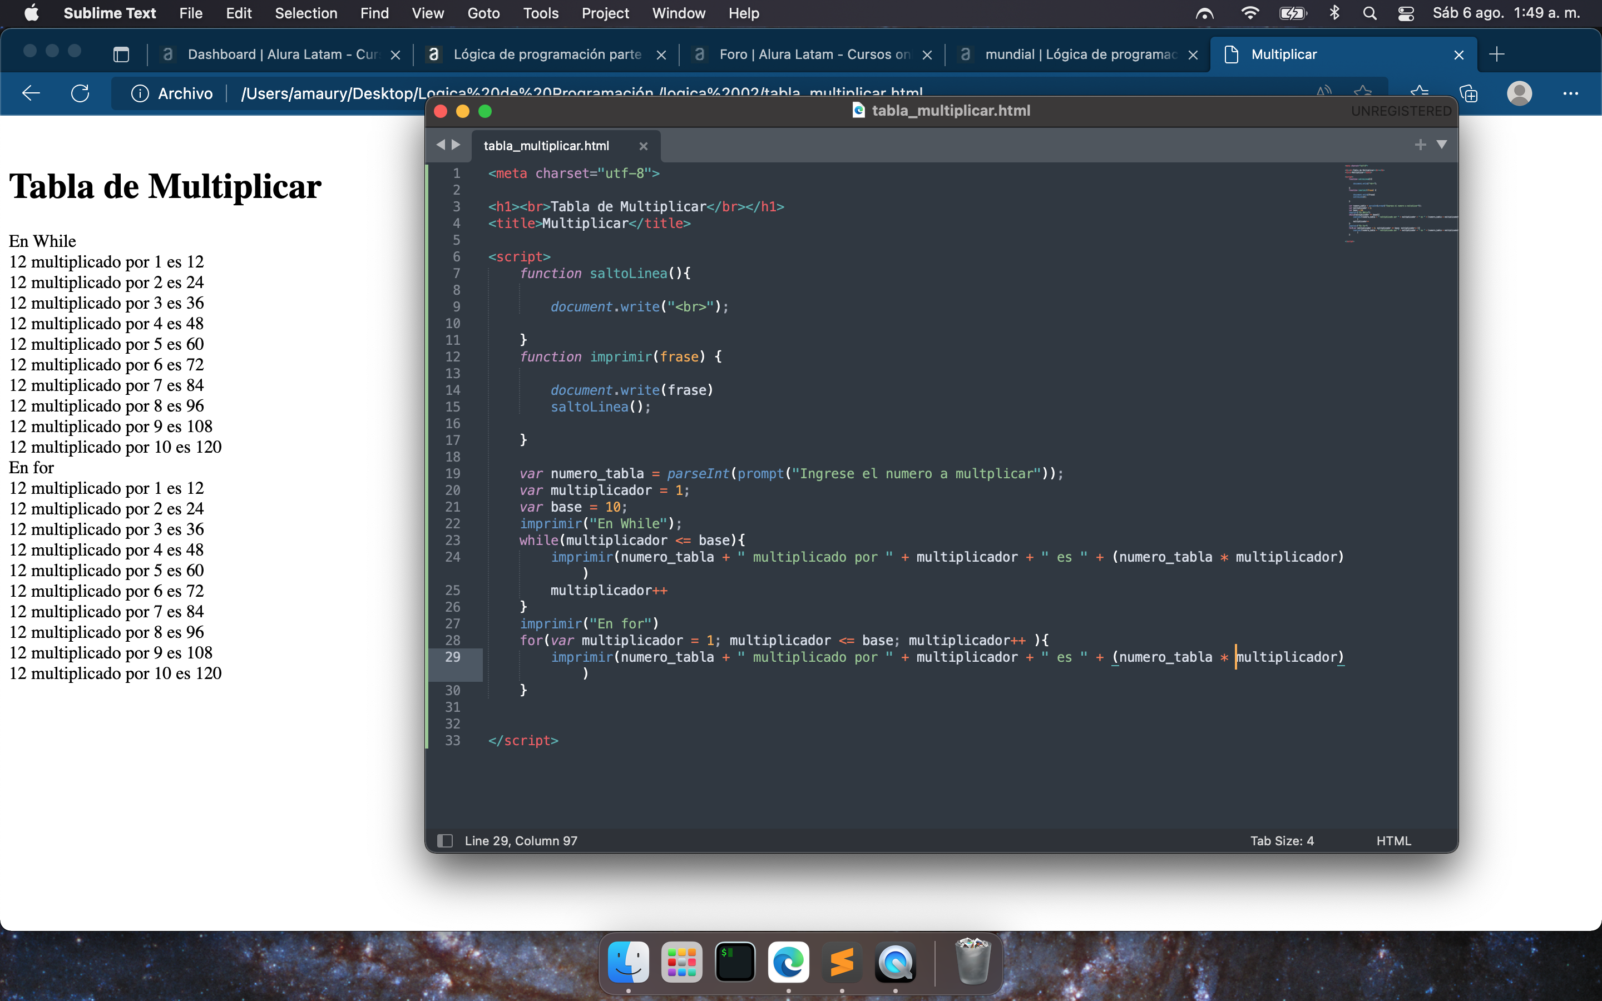Click line number 19 in gutter
The width and height of the screenshot is (1602, 1001).
point(452,473)
